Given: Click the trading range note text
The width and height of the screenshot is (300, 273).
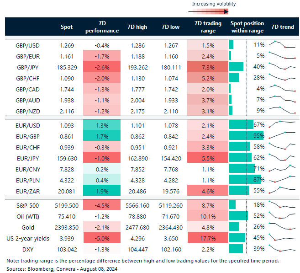Looking at the screenshot, I should 142,261.
